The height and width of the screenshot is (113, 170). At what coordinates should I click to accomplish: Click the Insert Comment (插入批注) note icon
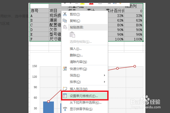(65, 88)
